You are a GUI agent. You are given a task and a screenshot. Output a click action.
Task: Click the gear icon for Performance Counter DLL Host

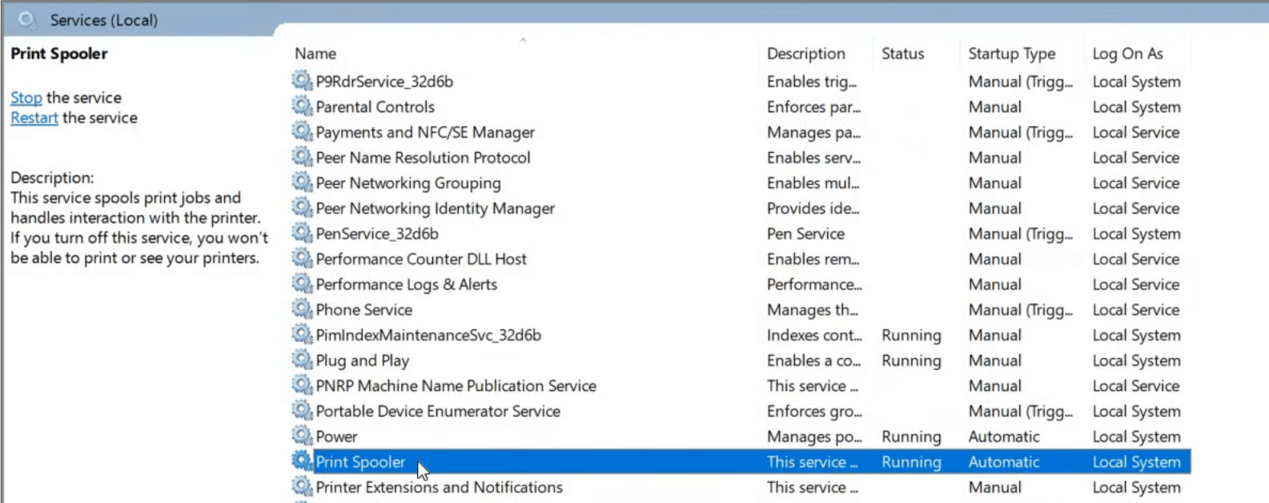coord(302,258)
